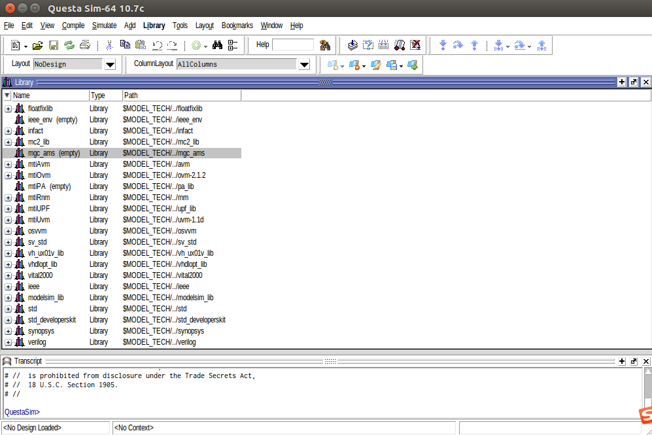Image resolution: width=652 pixels, height=435 pixels.
Task: Open the dropdown arrow next to the New file icon
Action: point(26,46)
